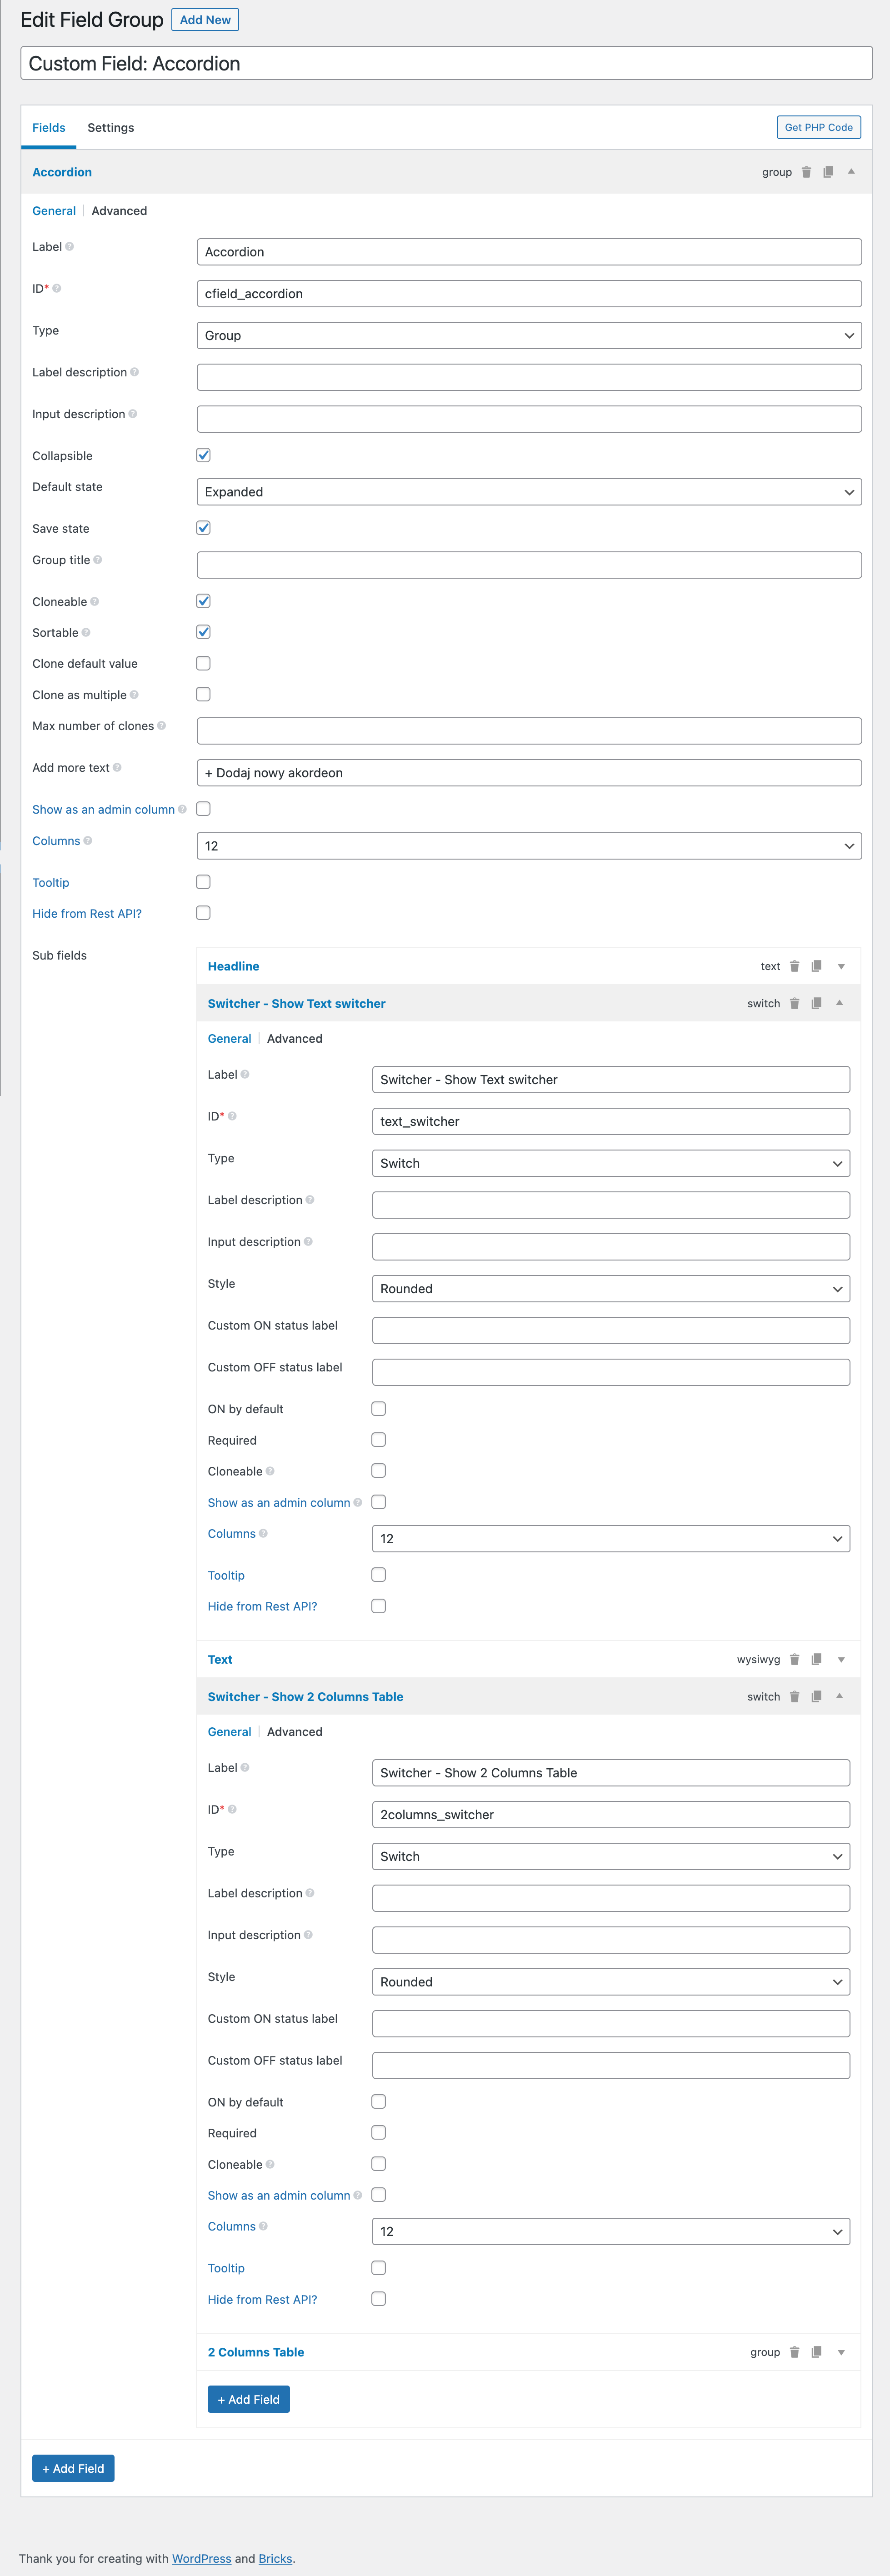Delete the Headline text sub field
Screen dimensions: 890x2576
click(794, 966)
